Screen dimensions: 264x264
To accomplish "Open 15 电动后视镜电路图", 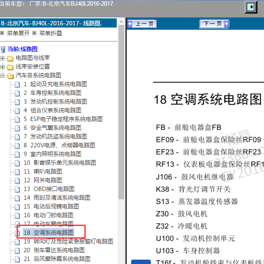I will [51, 207].
